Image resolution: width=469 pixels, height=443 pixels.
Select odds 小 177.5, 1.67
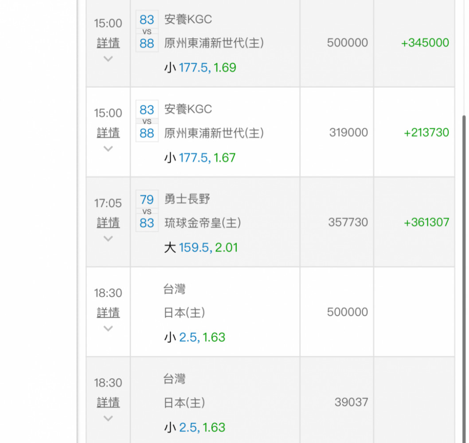click(x=200, y=158)
